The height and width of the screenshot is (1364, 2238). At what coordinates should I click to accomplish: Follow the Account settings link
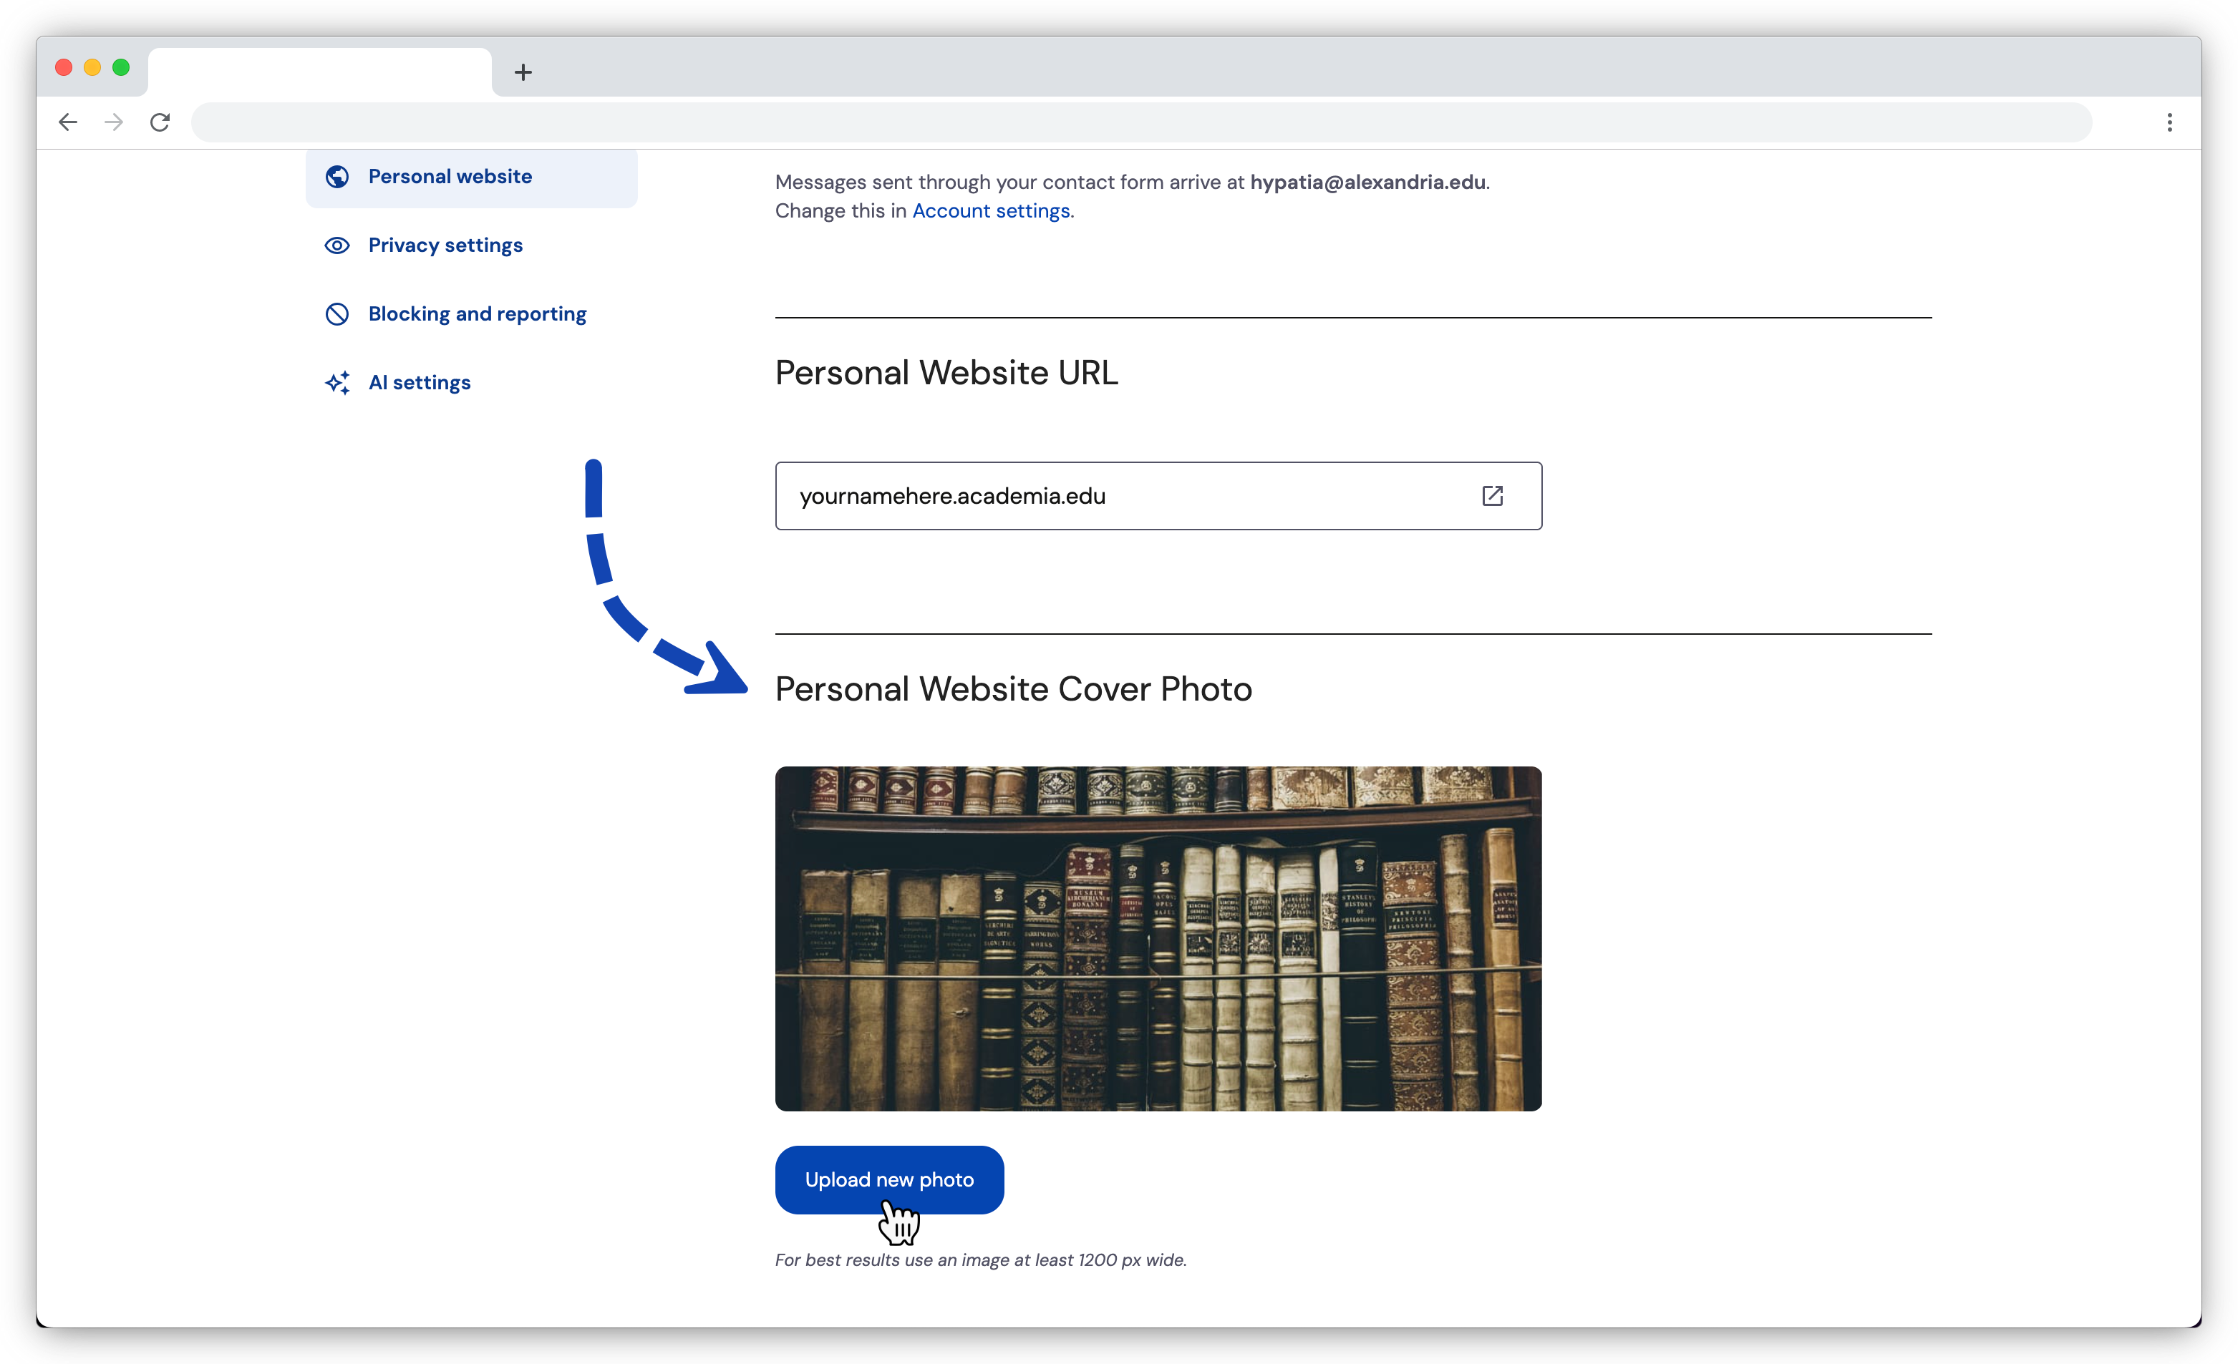pyautogui.click(x=991, y=210)
